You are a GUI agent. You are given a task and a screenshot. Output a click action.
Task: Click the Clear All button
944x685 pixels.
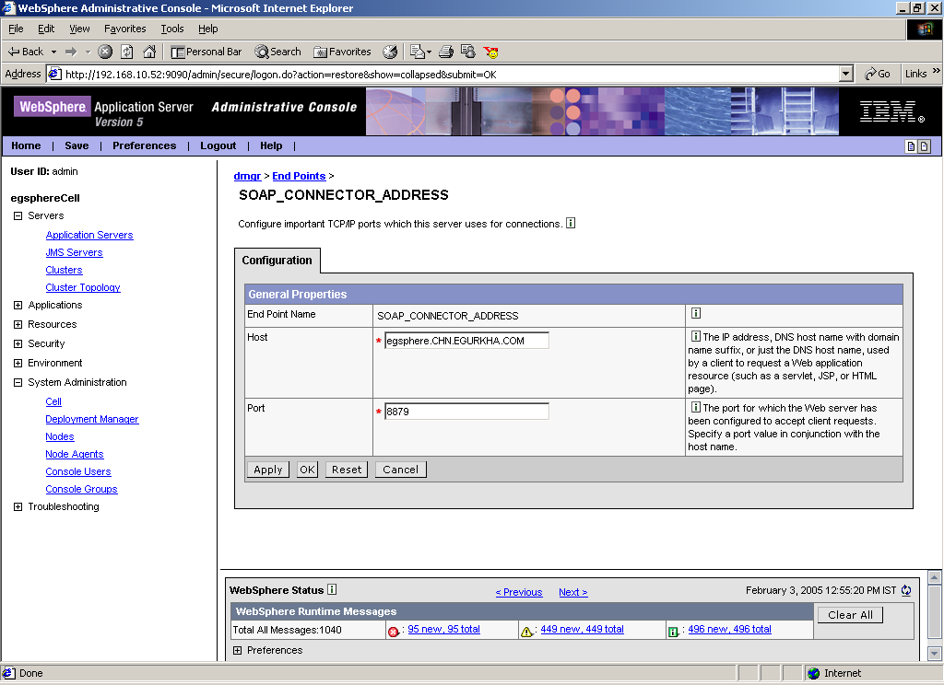(x=850, y=615)
